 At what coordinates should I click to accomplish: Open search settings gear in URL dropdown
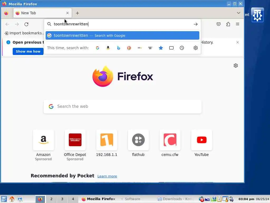point(195,48)
